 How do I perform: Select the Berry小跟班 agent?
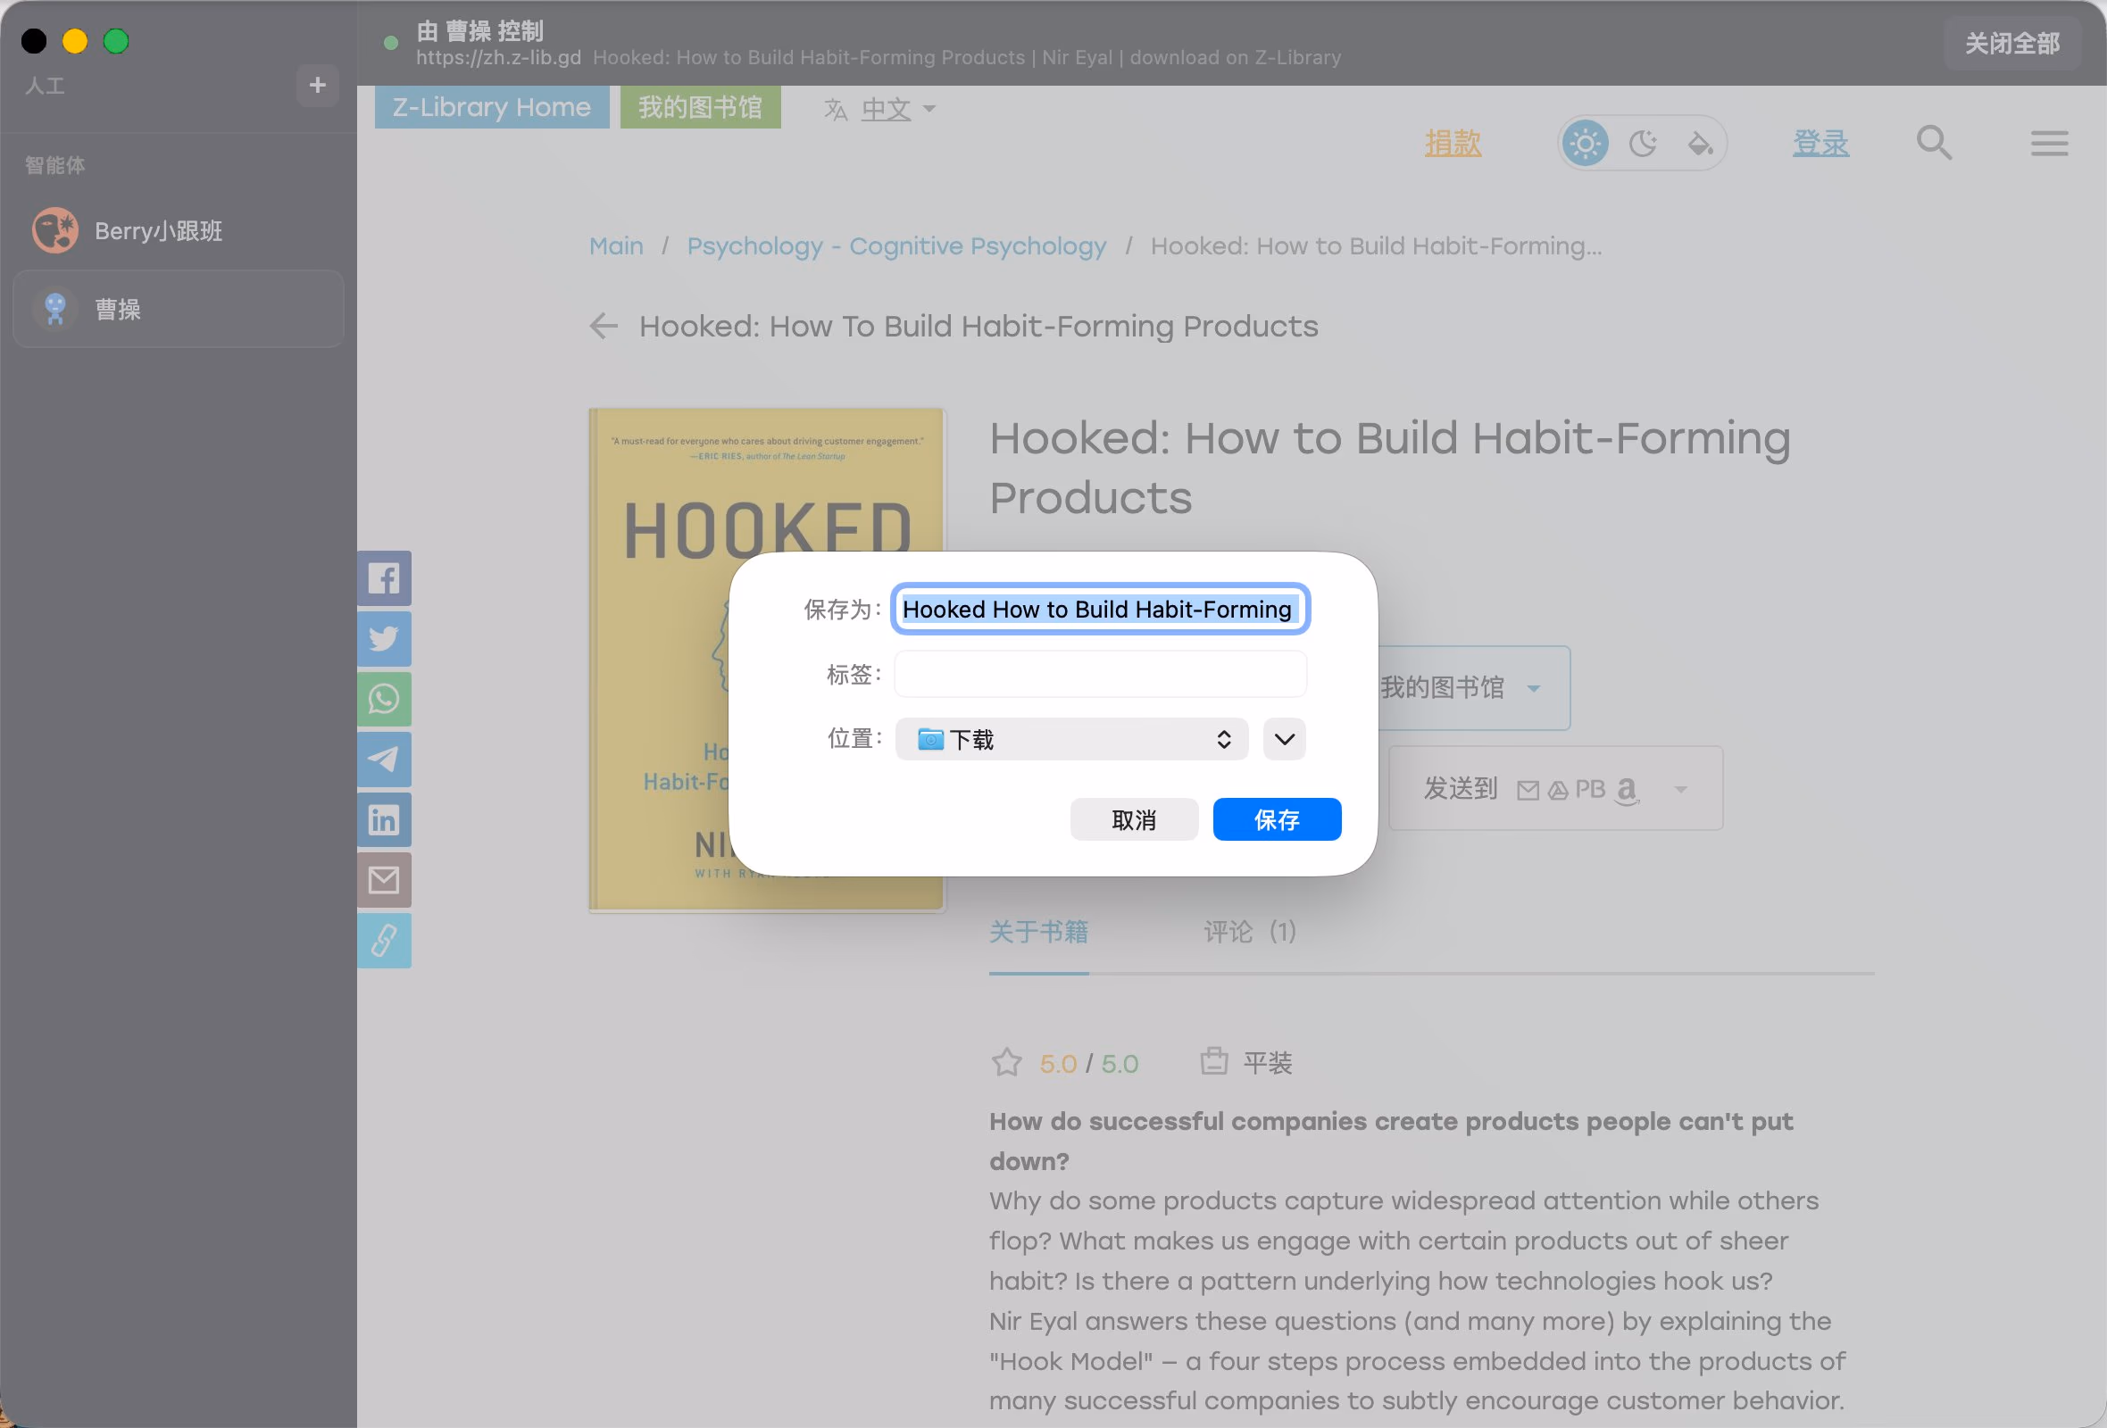[179, 231]
